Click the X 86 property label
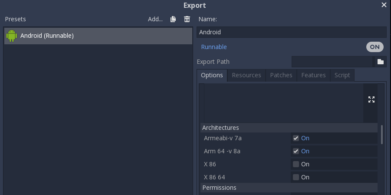Screen dimensions: 391x195 [x=210, y=164]
